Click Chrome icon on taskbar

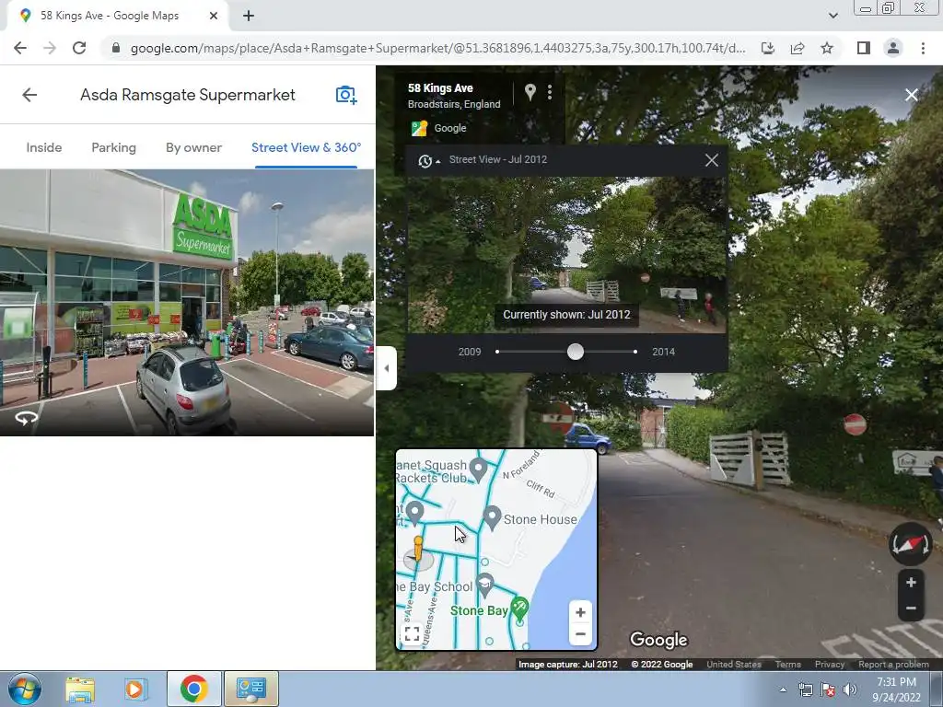click(193, 689)
